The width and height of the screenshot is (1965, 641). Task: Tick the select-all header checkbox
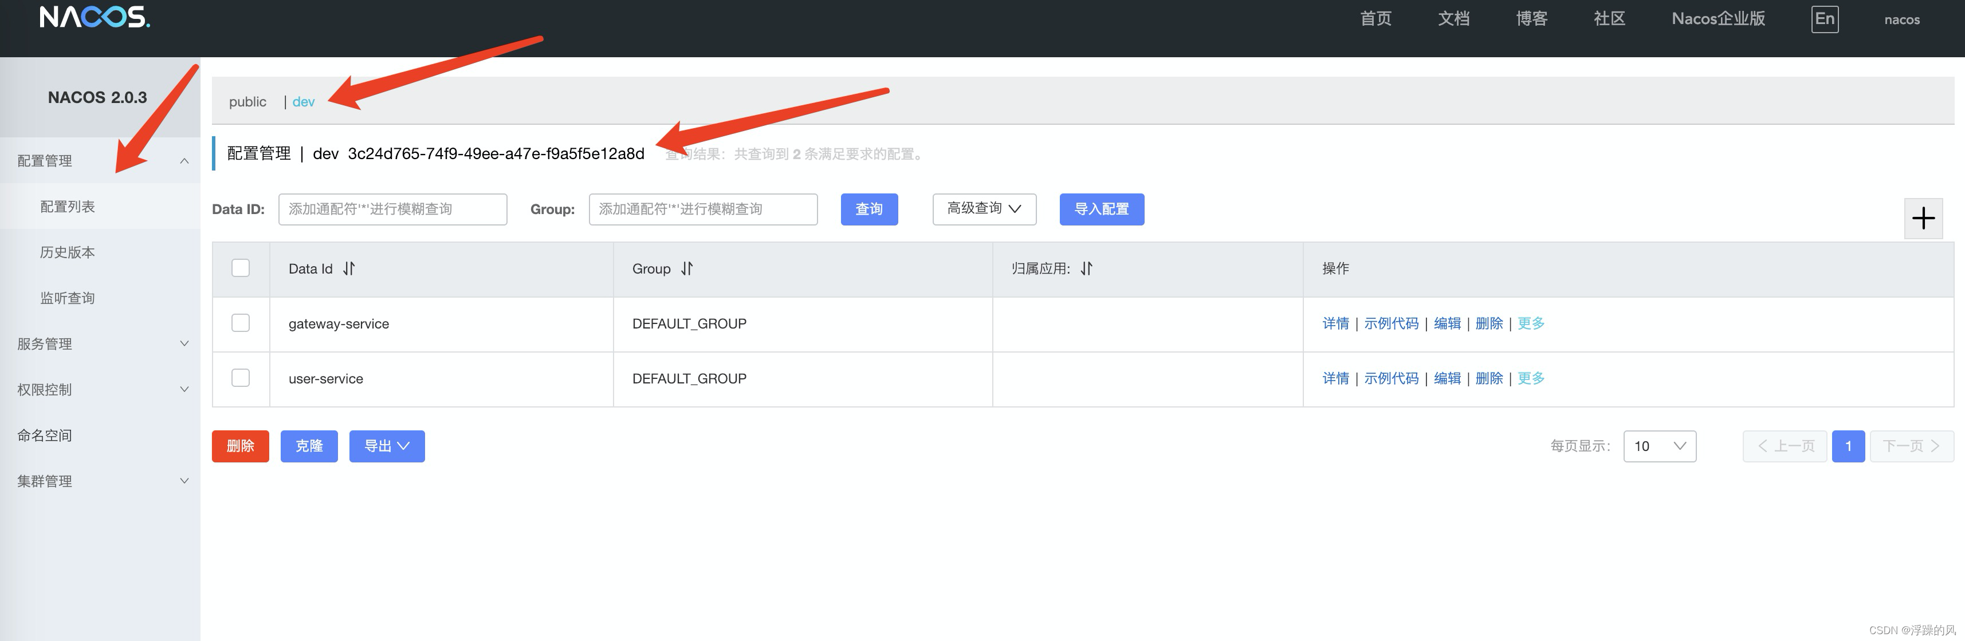[x=240, y=267]
